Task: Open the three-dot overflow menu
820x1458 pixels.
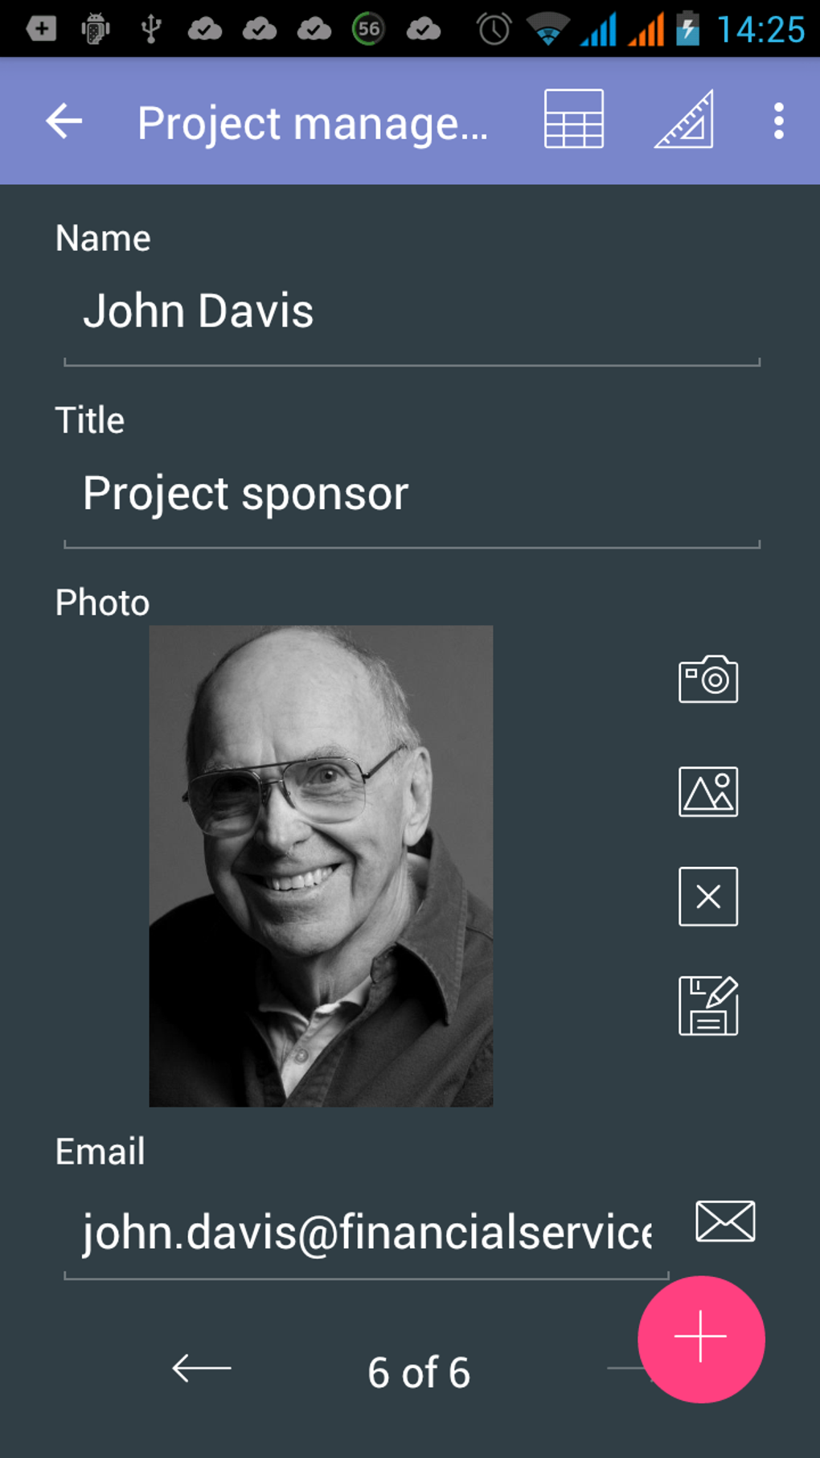Action: point(778,121)
